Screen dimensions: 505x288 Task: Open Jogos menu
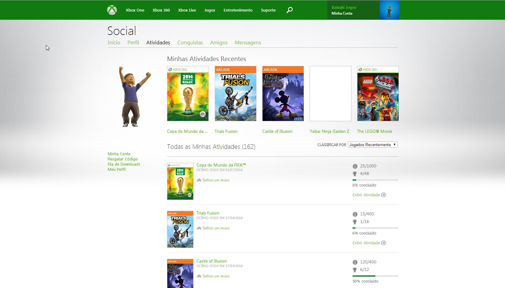pos(210,10)
